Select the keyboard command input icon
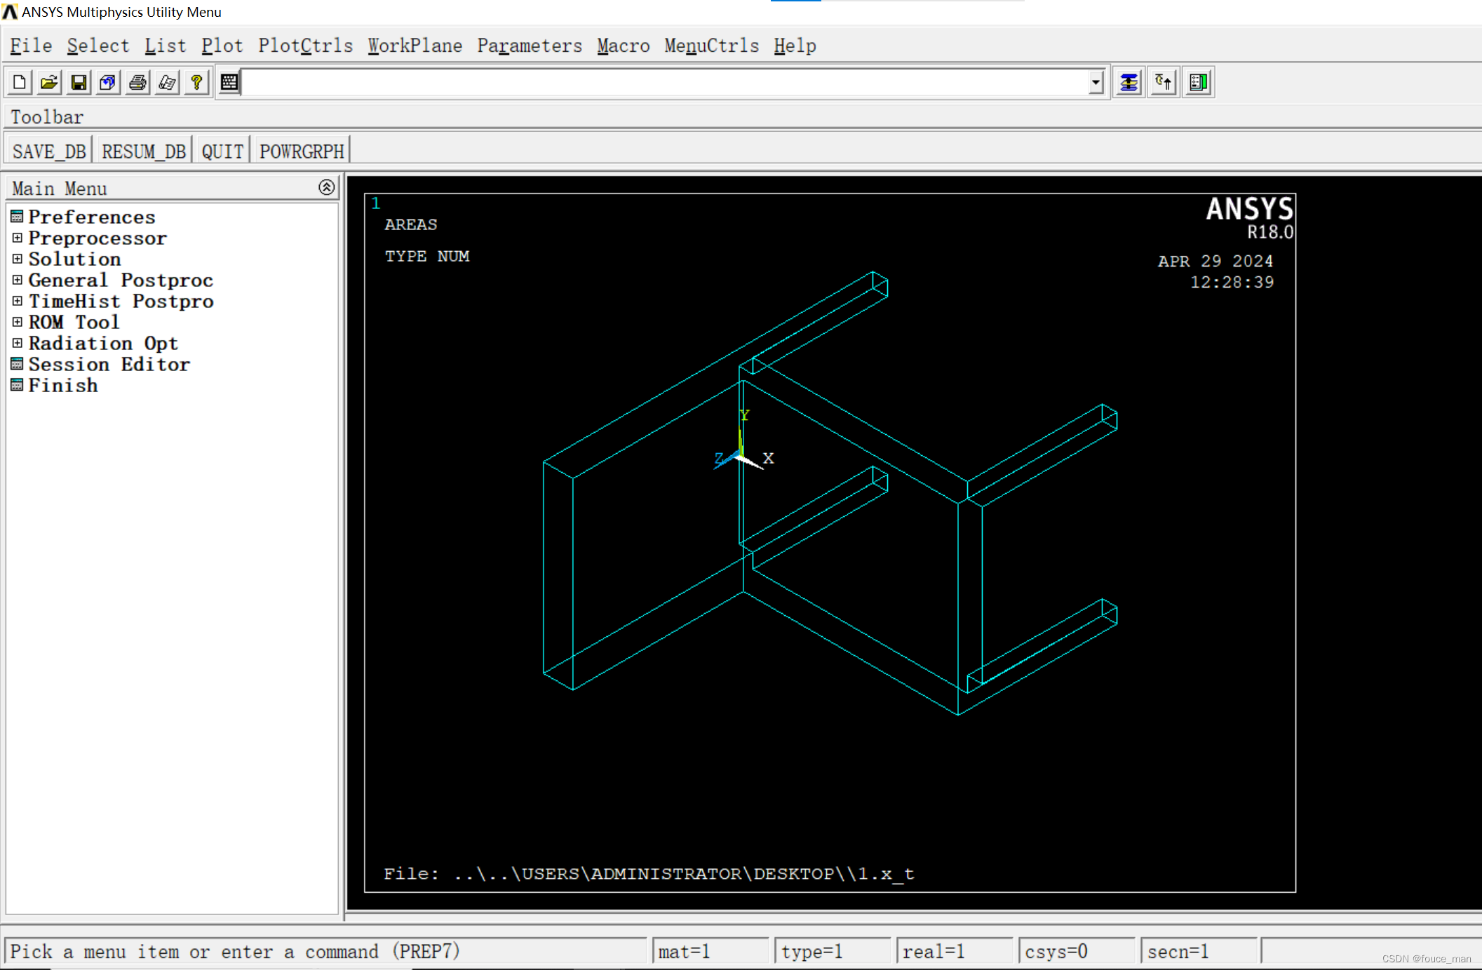The width and height of the screenshot is (1482, 970). 229,81
